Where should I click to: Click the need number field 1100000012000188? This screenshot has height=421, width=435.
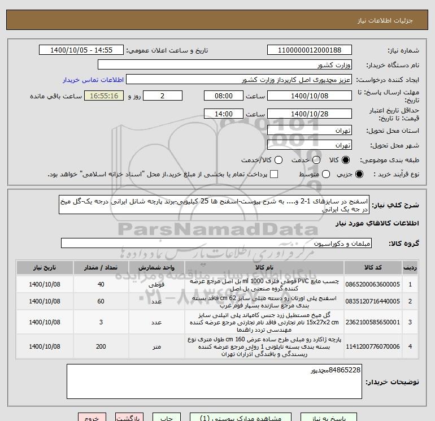(x=310, y=50)
